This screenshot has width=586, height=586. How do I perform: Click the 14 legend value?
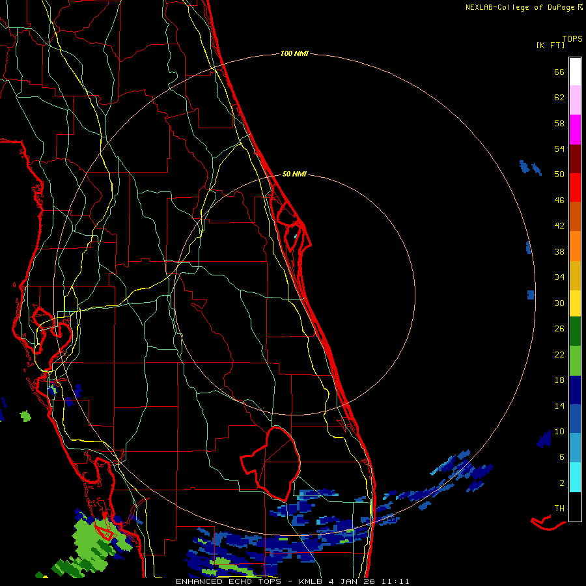(559, 406)
